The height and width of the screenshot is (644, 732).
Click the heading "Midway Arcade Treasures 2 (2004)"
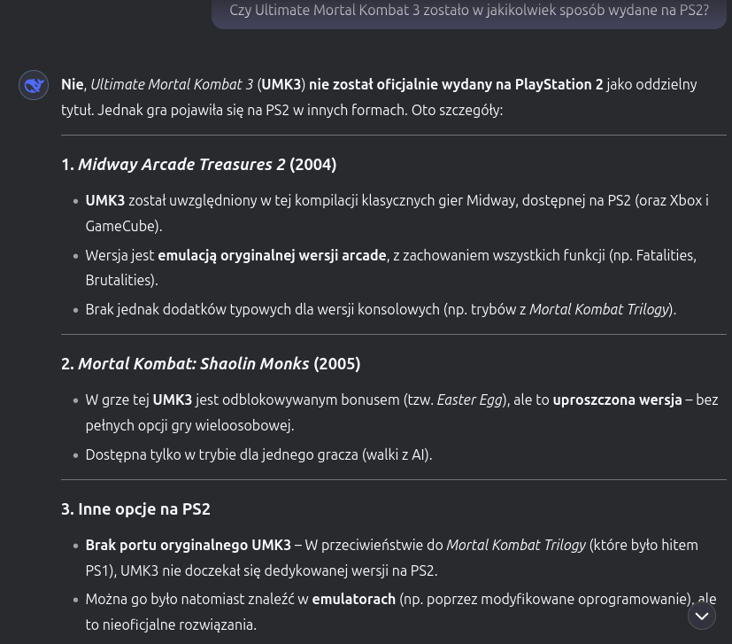(198, 165)
